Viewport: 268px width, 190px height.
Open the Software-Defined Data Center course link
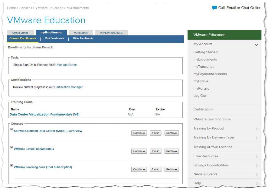48,131
